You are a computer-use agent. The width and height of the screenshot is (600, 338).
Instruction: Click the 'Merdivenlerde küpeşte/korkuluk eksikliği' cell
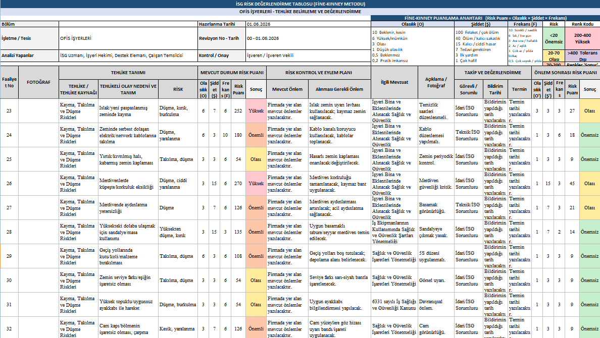128,184
